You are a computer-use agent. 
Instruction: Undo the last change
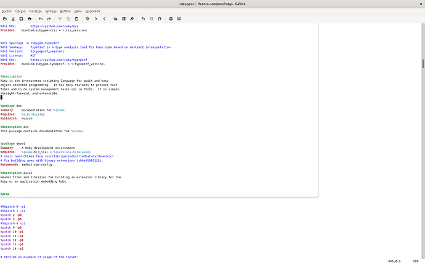click(x=41, y=18)
